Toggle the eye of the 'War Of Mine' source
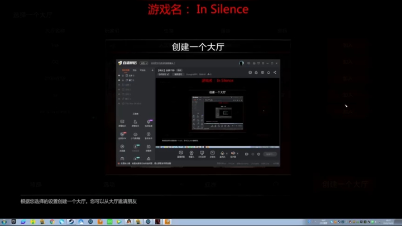This screenshot has width=402, height=226. [119, 103]
